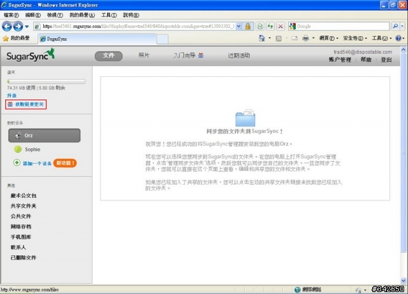Open 共享文件夹 in sidebar
Screen dimensions: 408x294
point(24,206)
